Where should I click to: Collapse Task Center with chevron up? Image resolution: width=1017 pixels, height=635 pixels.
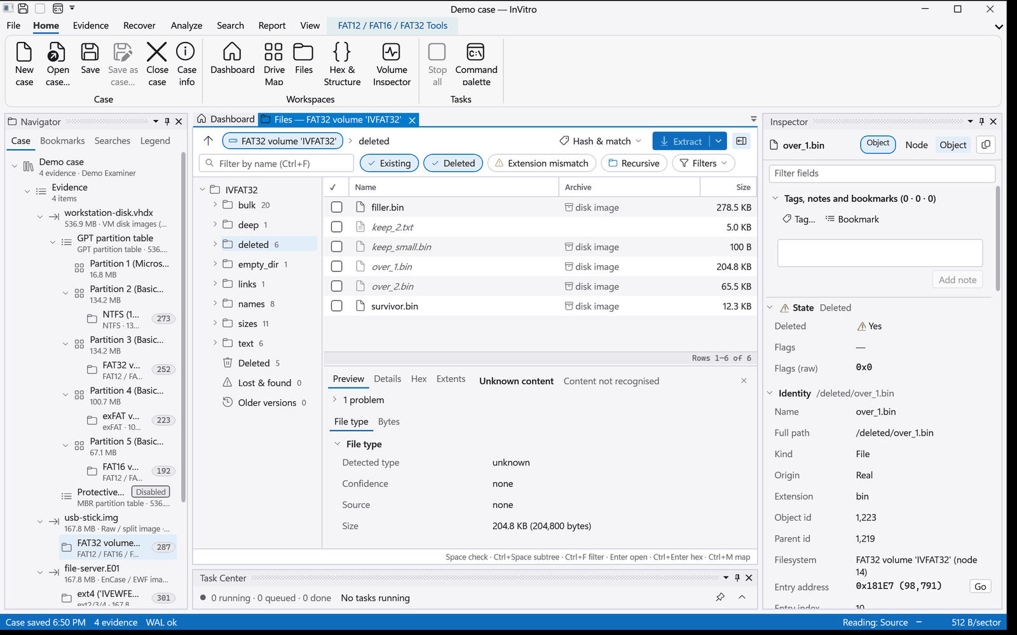tap(742, 598)
